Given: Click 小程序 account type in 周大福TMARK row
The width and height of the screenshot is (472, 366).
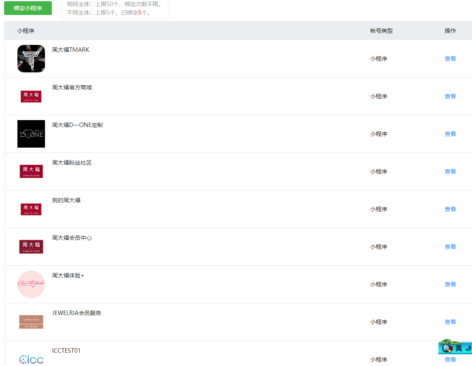Looking at the screenshot, I should pos(378,59).
